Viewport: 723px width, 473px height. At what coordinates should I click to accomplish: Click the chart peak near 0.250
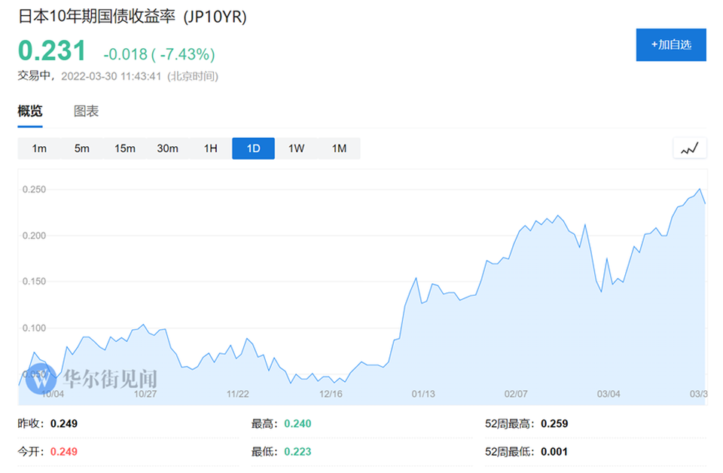point(700,189)
